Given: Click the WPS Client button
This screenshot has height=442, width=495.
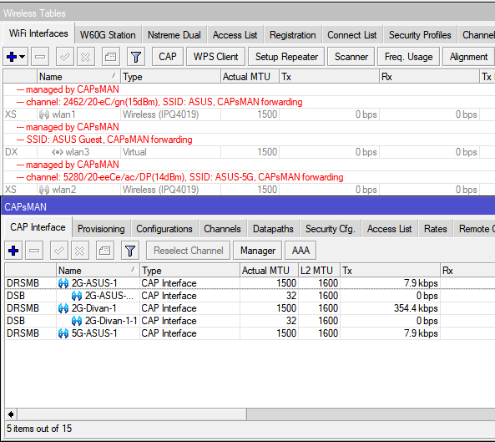Looking at the screenshot, I should tap(215, 57).
